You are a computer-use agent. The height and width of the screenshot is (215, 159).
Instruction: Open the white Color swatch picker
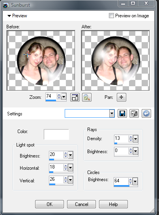point(56,134)
